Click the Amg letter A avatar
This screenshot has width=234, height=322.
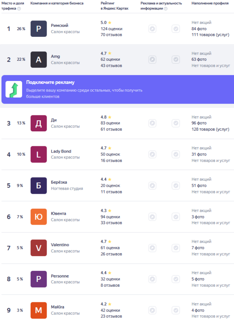[x=39, y=60]
